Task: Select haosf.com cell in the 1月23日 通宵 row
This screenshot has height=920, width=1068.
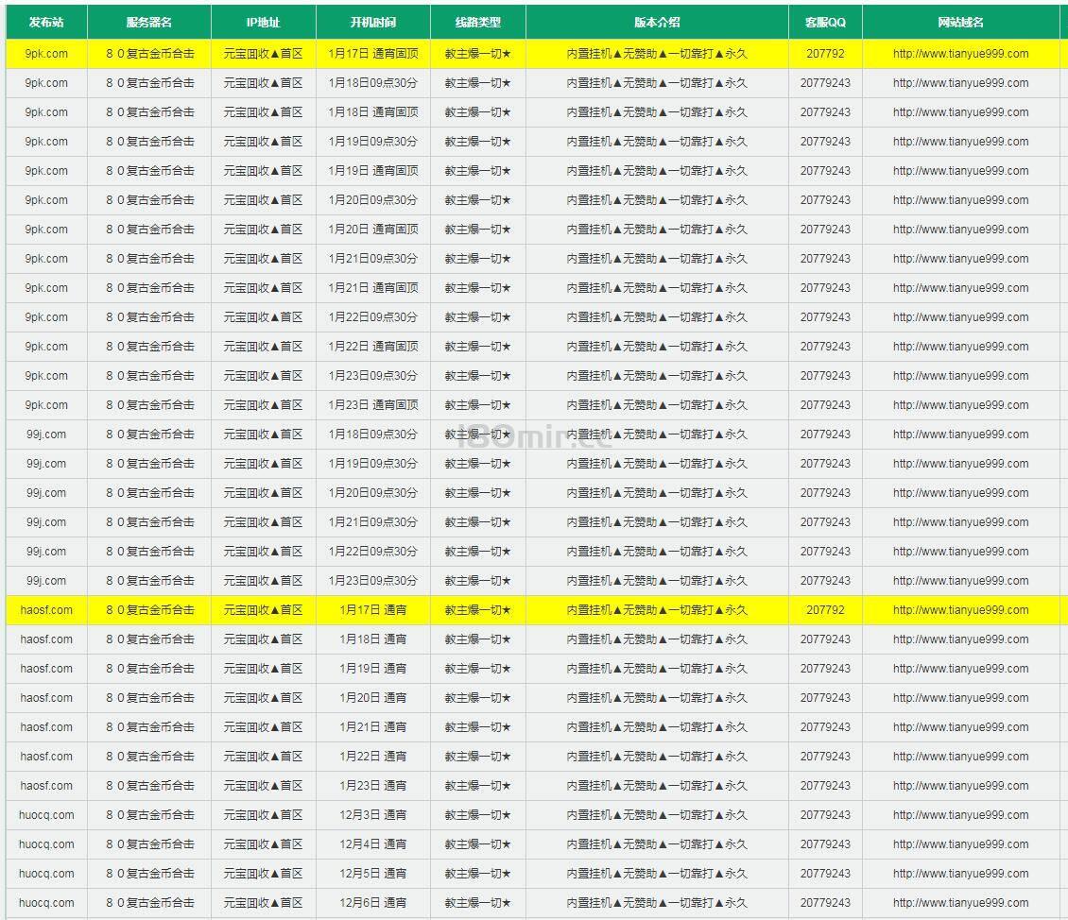Action: point(46,785)
